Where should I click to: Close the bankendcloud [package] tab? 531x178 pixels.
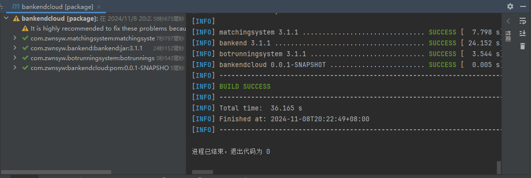pos(99,7)
